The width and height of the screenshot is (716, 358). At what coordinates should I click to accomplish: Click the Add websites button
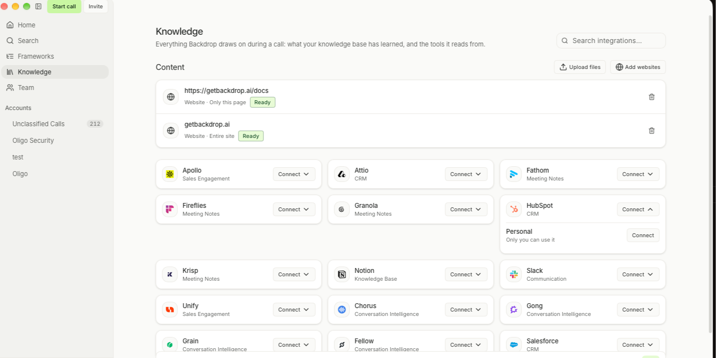pyautogui.click(x=638, y=67)
